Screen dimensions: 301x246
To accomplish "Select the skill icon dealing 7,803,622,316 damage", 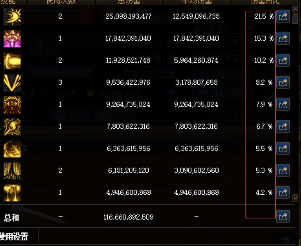I will click(x=12, y=127).
